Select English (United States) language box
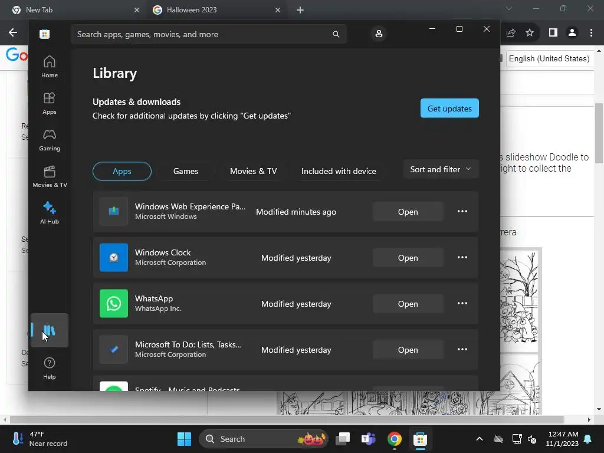This screenshot has width=604, height=453. coord(549,58)
